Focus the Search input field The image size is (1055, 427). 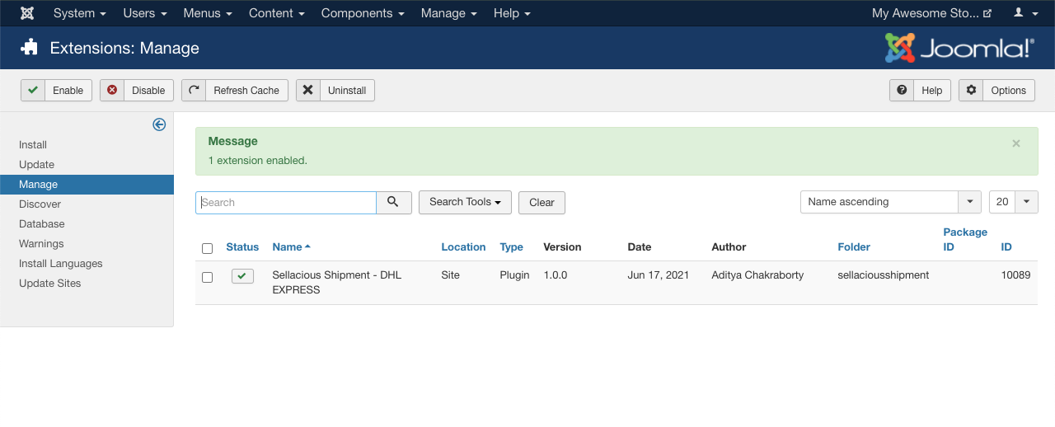[x=286, y=203]
